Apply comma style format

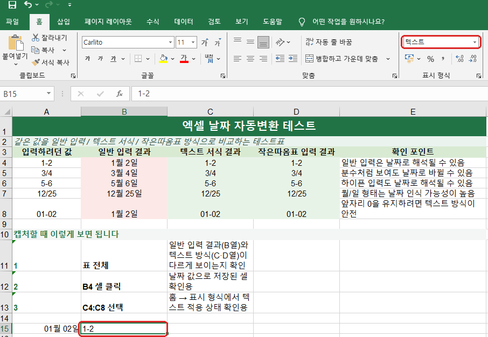tap(443, 59)
